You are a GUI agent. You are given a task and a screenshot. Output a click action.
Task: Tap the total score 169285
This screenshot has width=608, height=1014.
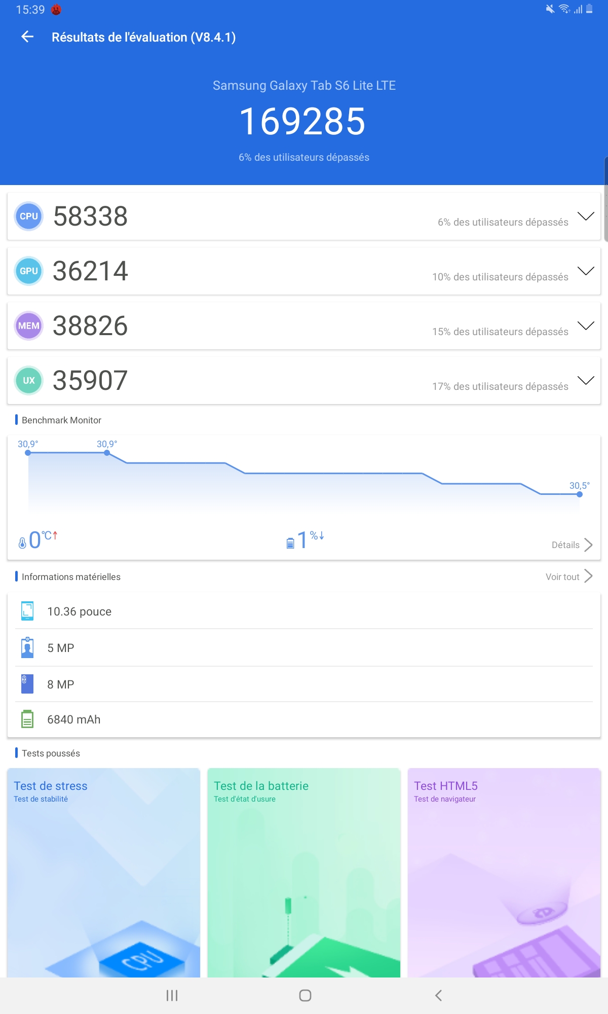[302, 122]
